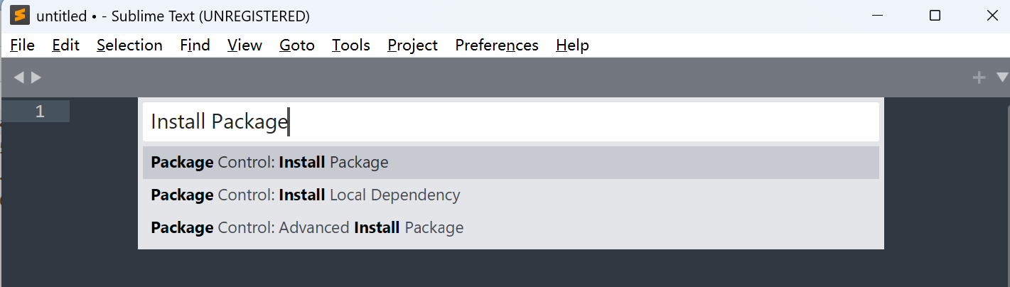Choose Package Control: Install Local Dependency
Screen dimensions: 1010x287
pyautogui.click(x=510, y=195)
